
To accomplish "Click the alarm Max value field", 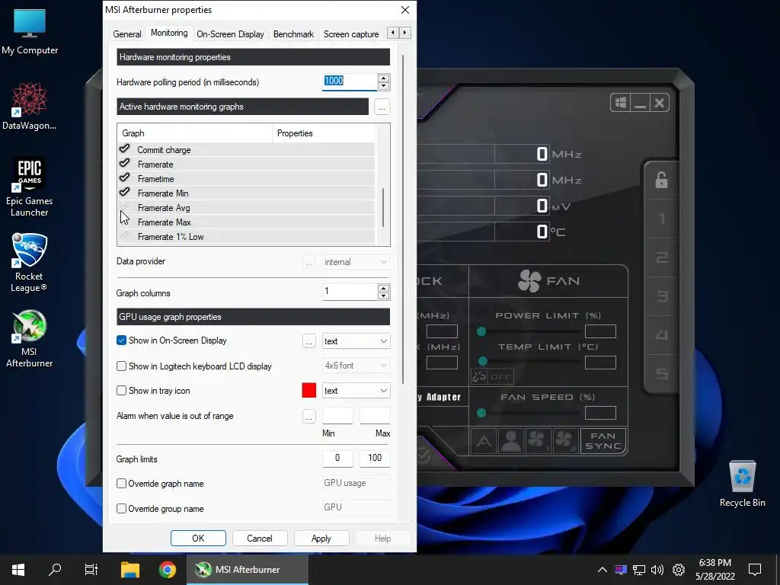I will (x=375, y=415).
